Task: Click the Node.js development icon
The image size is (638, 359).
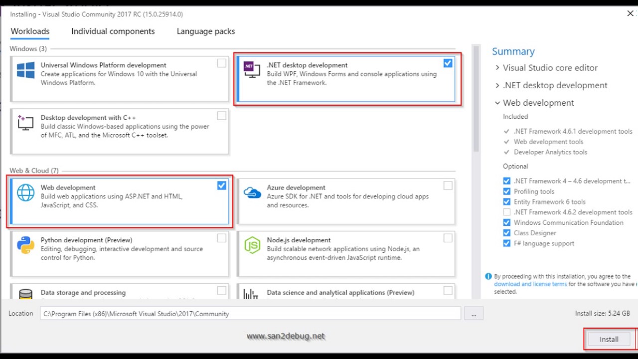Action: [252, 245]
